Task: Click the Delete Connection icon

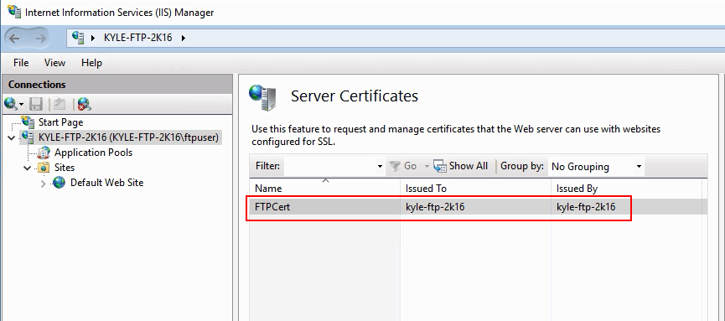Action: pyautogui.click(x=84, y=104)
